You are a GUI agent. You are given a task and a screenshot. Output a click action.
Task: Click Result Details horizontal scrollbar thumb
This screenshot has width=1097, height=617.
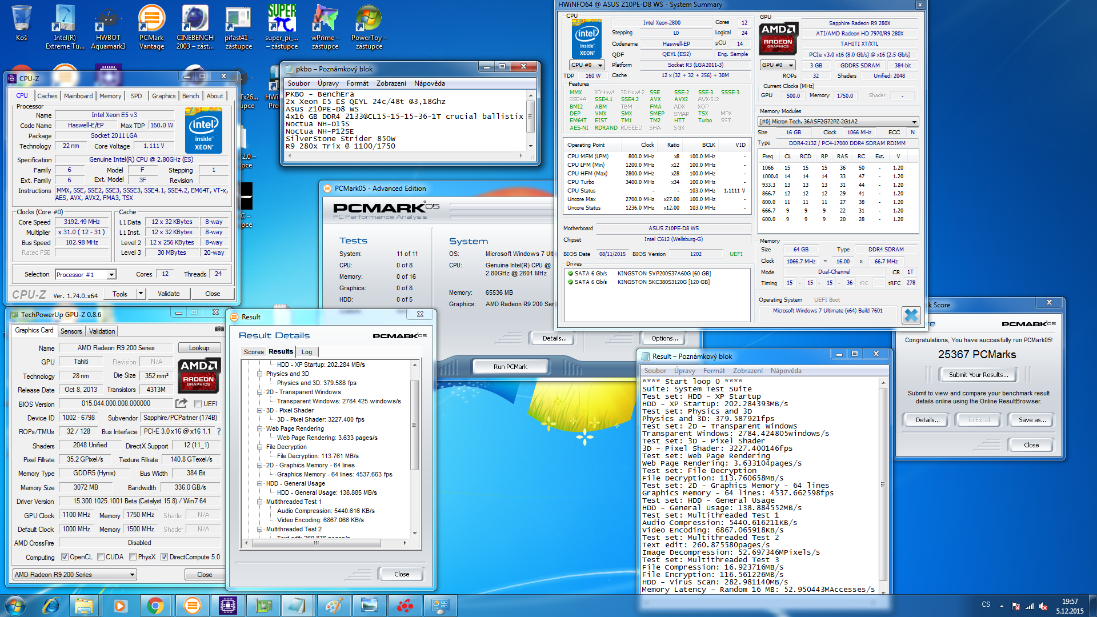click(316, 543)
